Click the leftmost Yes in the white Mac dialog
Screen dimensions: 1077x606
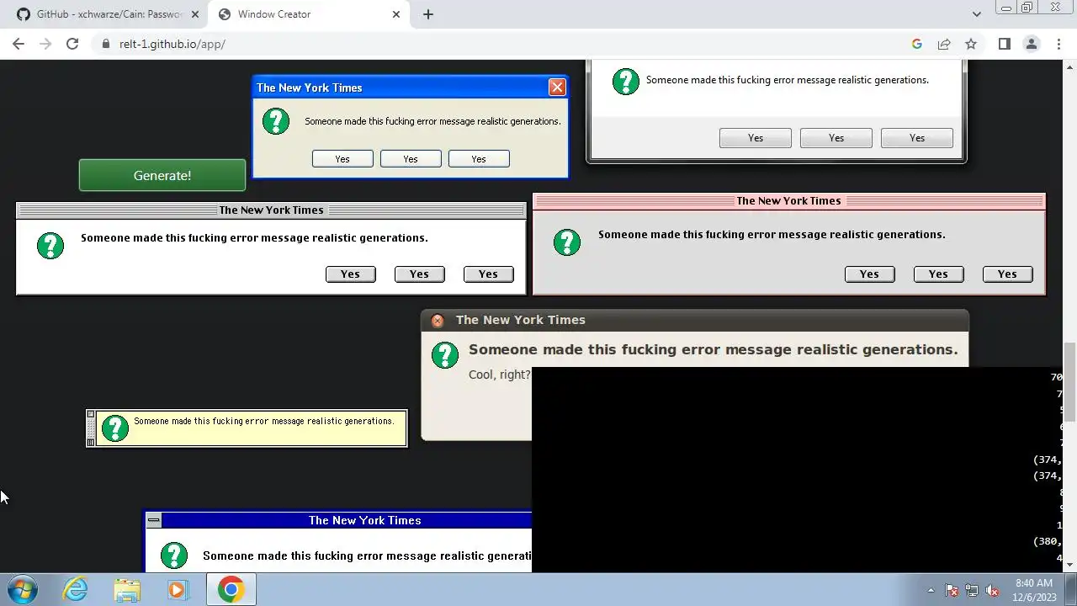coord(351,274)
